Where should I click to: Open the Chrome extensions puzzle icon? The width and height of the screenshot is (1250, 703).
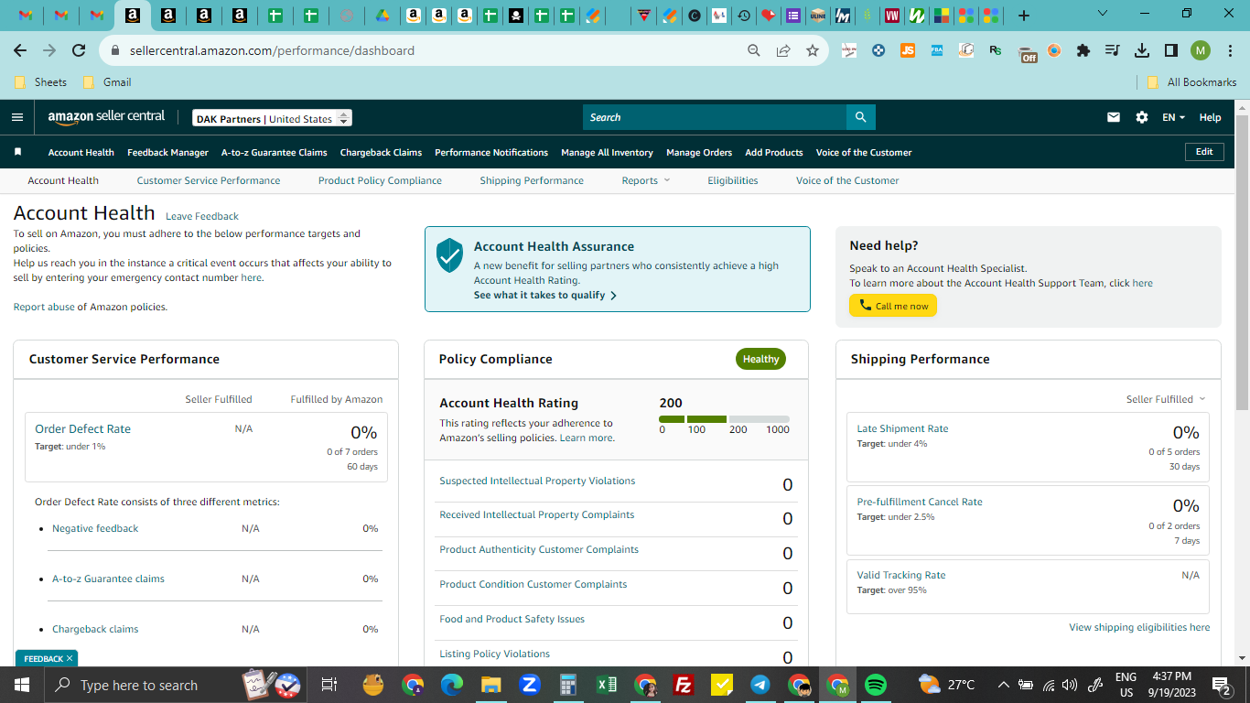click(1083, 50)
